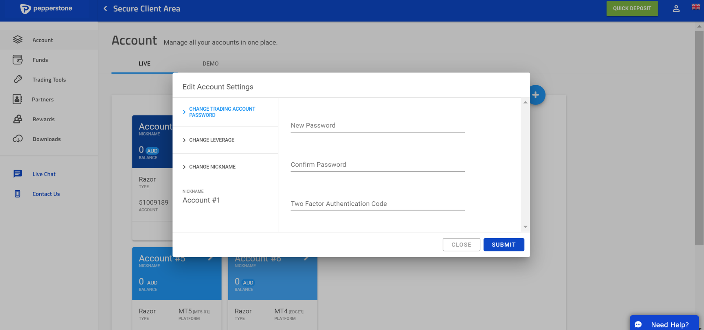Click the Downloads cloud icon
Image resolution: width=704 pixels, height=330 pixels.
point(18,139)
